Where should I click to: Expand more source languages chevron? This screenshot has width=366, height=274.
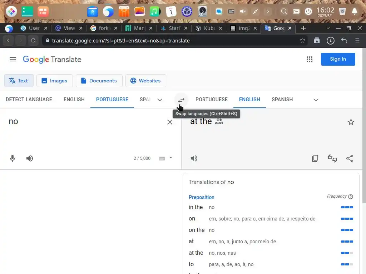[x=160, y=100]
